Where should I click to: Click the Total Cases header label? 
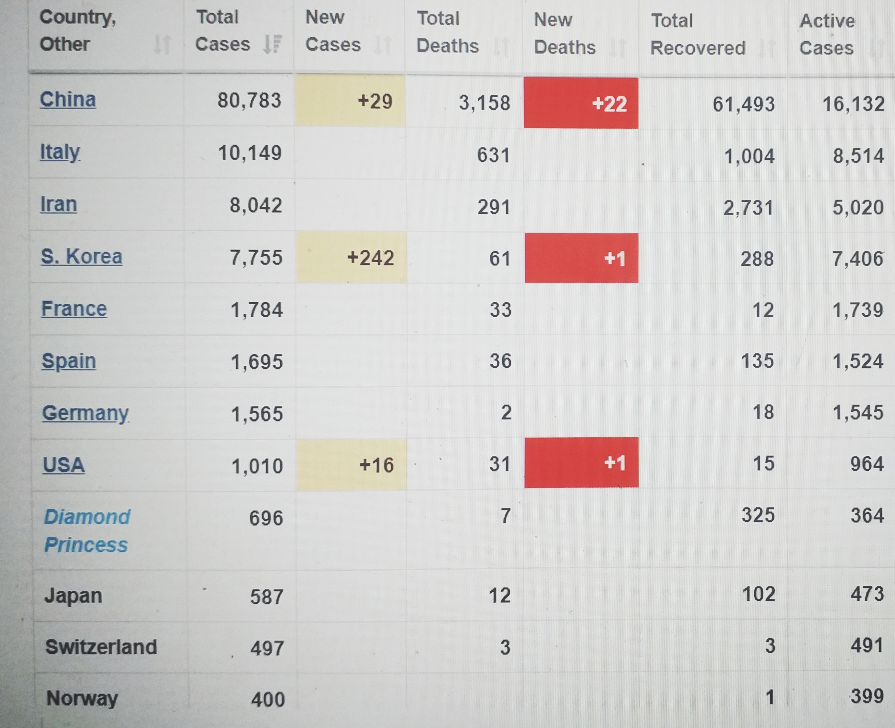click(223, 31)
